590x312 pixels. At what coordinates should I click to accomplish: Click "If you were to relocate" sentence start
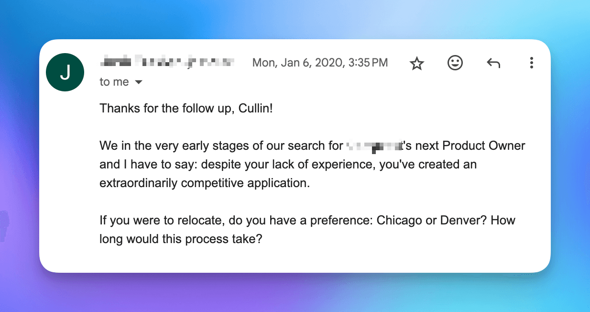[x=161, y=221]
